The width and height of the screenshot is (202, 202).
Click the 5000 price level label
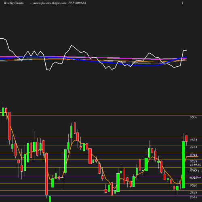click(x=194, y=117)
